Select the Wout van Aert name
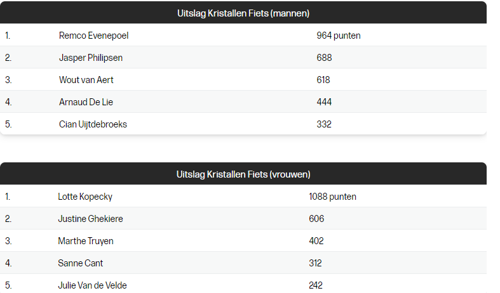The width and height of the screenshot is (500, 293). tap(86, 80)
